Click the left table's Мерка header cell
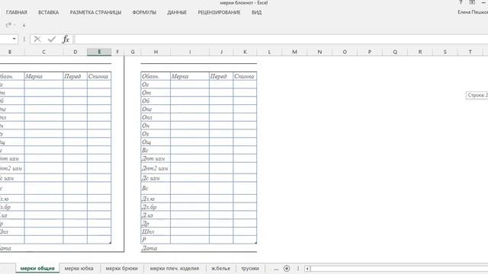Image resolution: width=488 pixels, height=274 pixels. click(43, 76)
